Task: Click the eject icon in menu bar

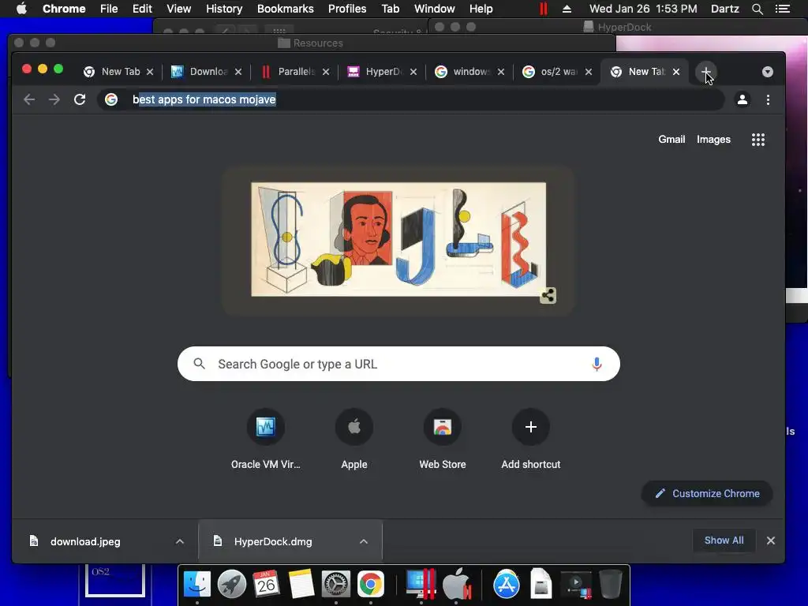Action: pos(567,9)
